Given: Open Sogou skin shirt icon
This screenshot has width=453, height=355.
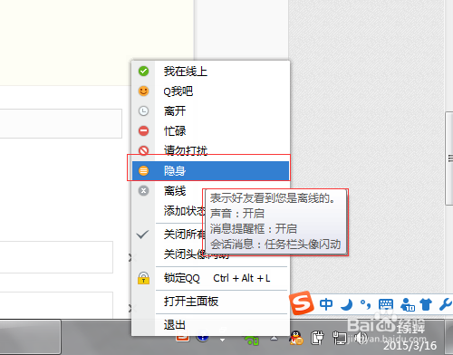Looking at the screenshot, I should coord(426,304).
